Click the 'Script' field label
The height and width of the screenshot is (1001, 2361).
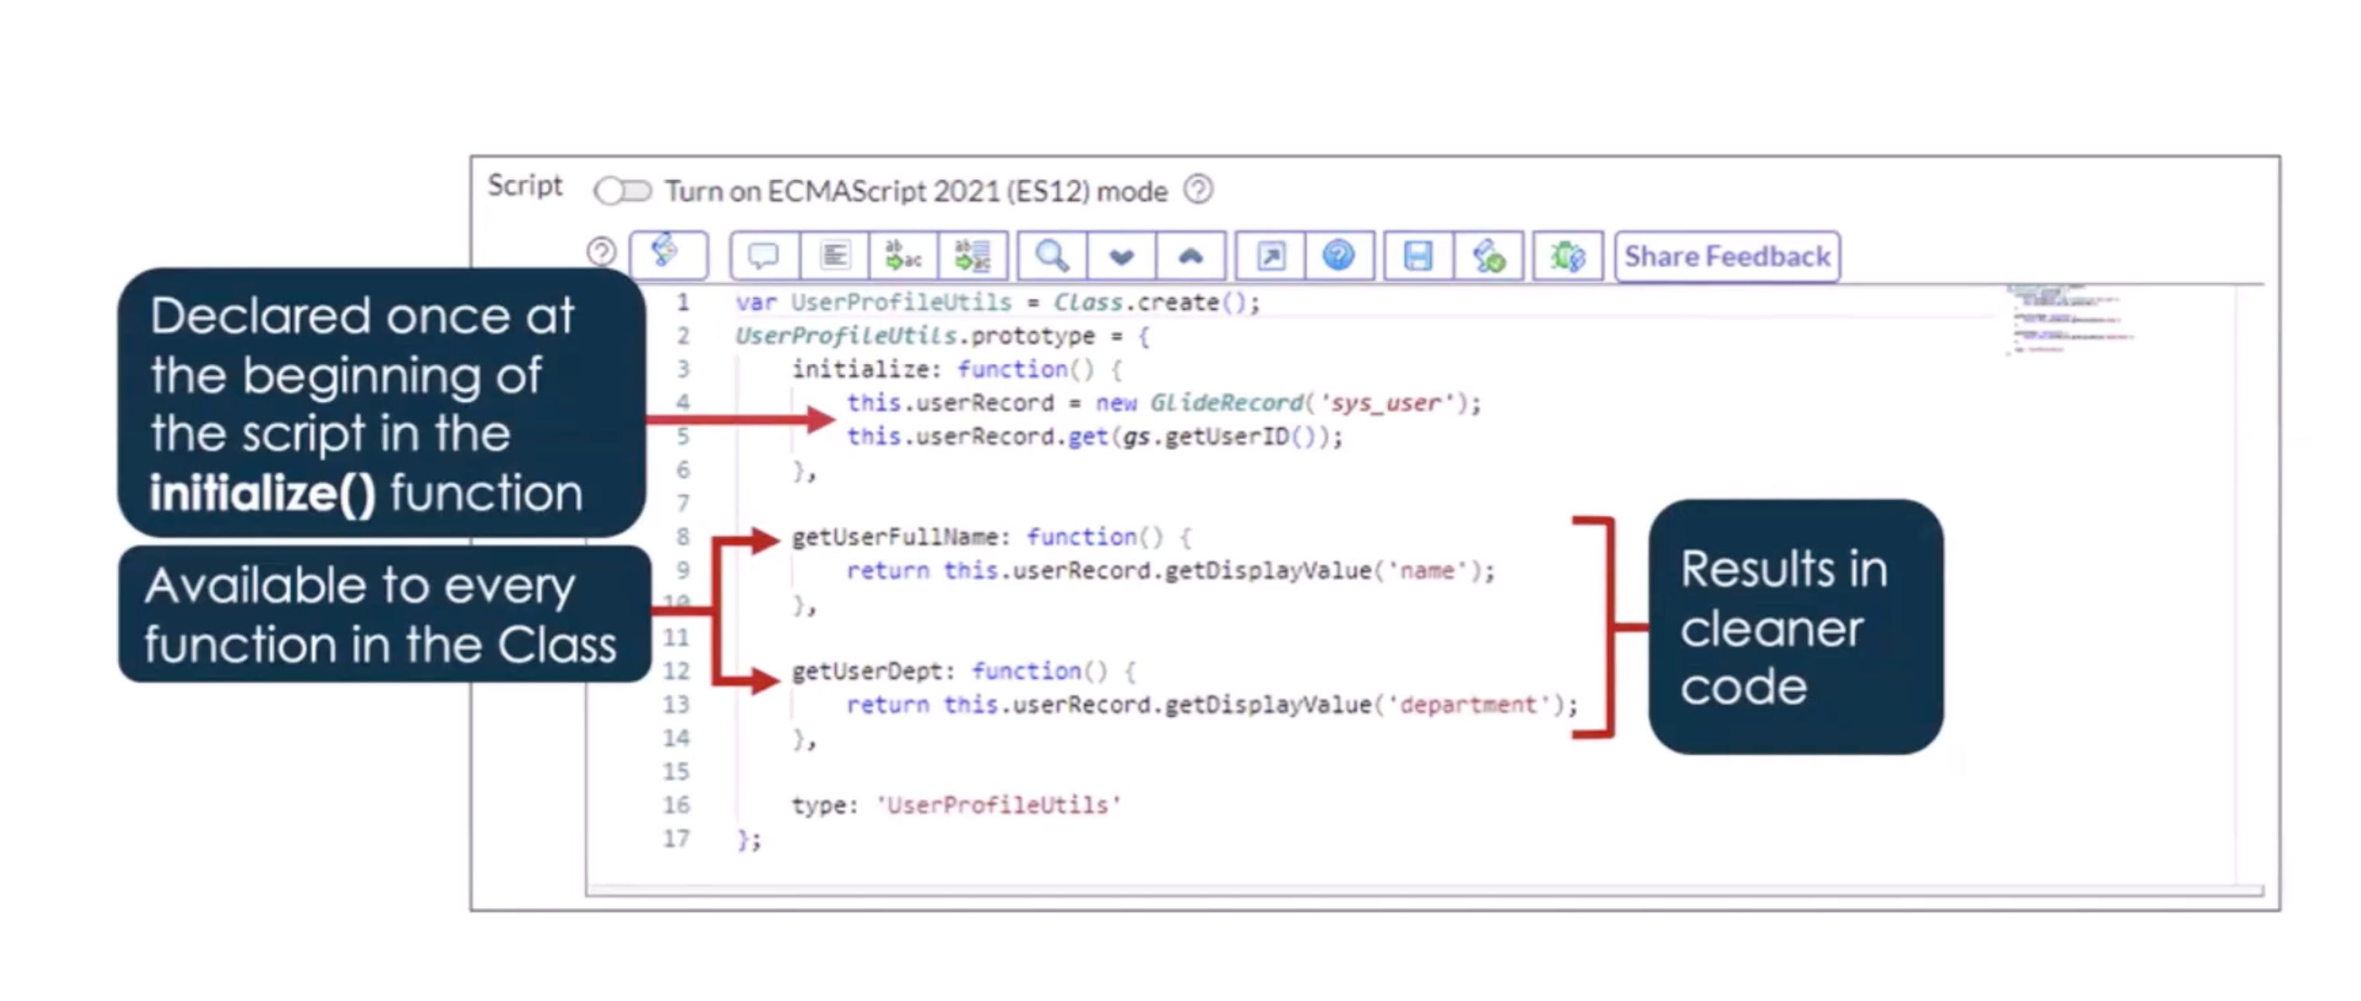tap(524, 185)
